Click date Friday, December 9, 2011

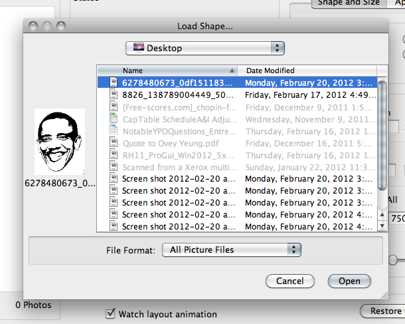pos(309,107)
